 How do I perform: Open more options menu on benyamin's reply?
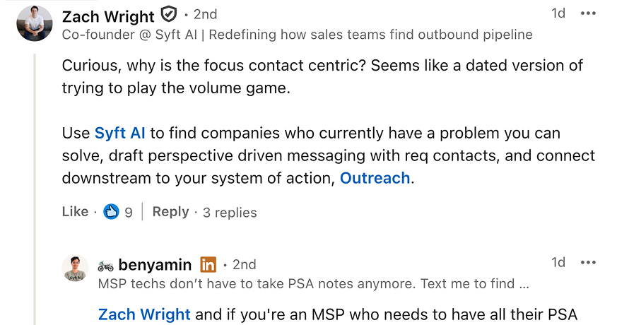pyautogui.click(x=588, y=263)
